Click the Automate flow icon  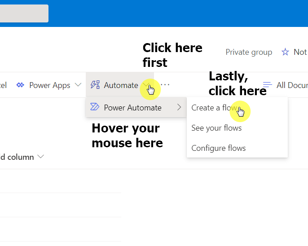coord(95,85)
